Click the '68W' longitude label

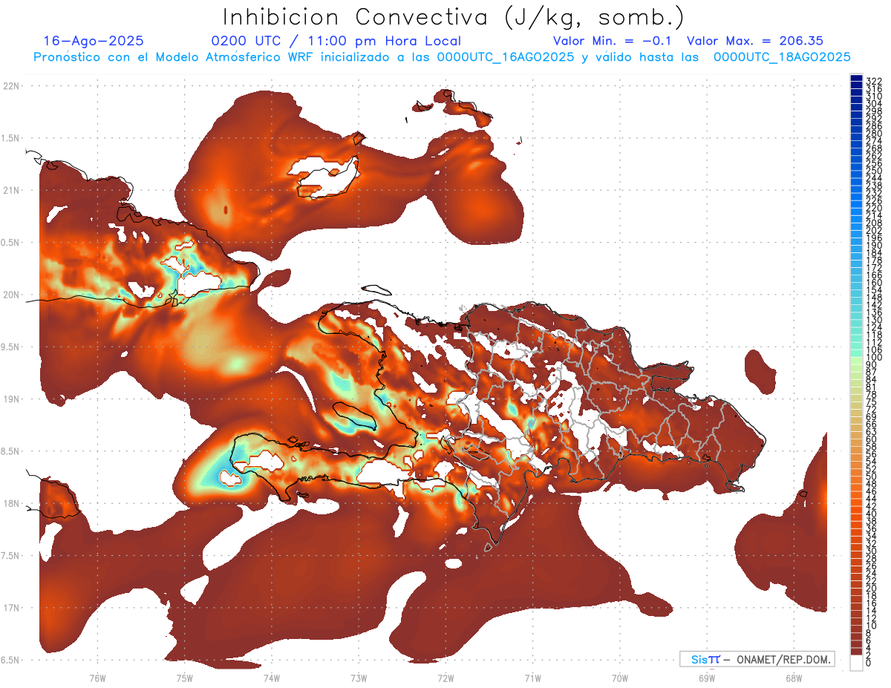(793, 678)
